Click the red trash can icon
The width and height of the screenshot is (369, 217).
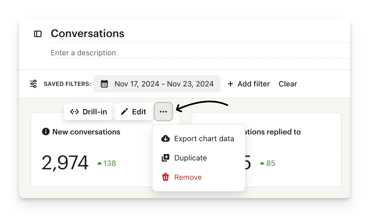click(x=166, y=177)
